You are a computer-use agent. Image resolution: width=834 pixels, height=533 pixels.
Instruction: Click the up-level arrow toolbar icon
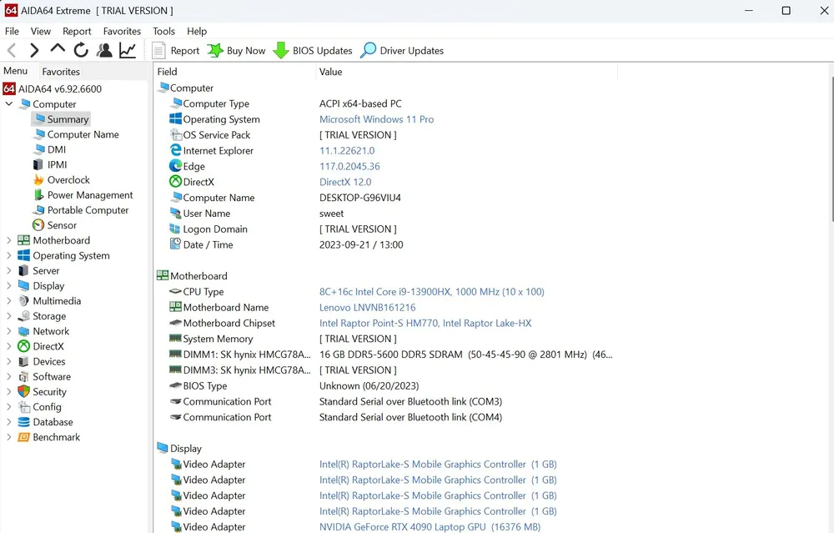pos(58,49)
